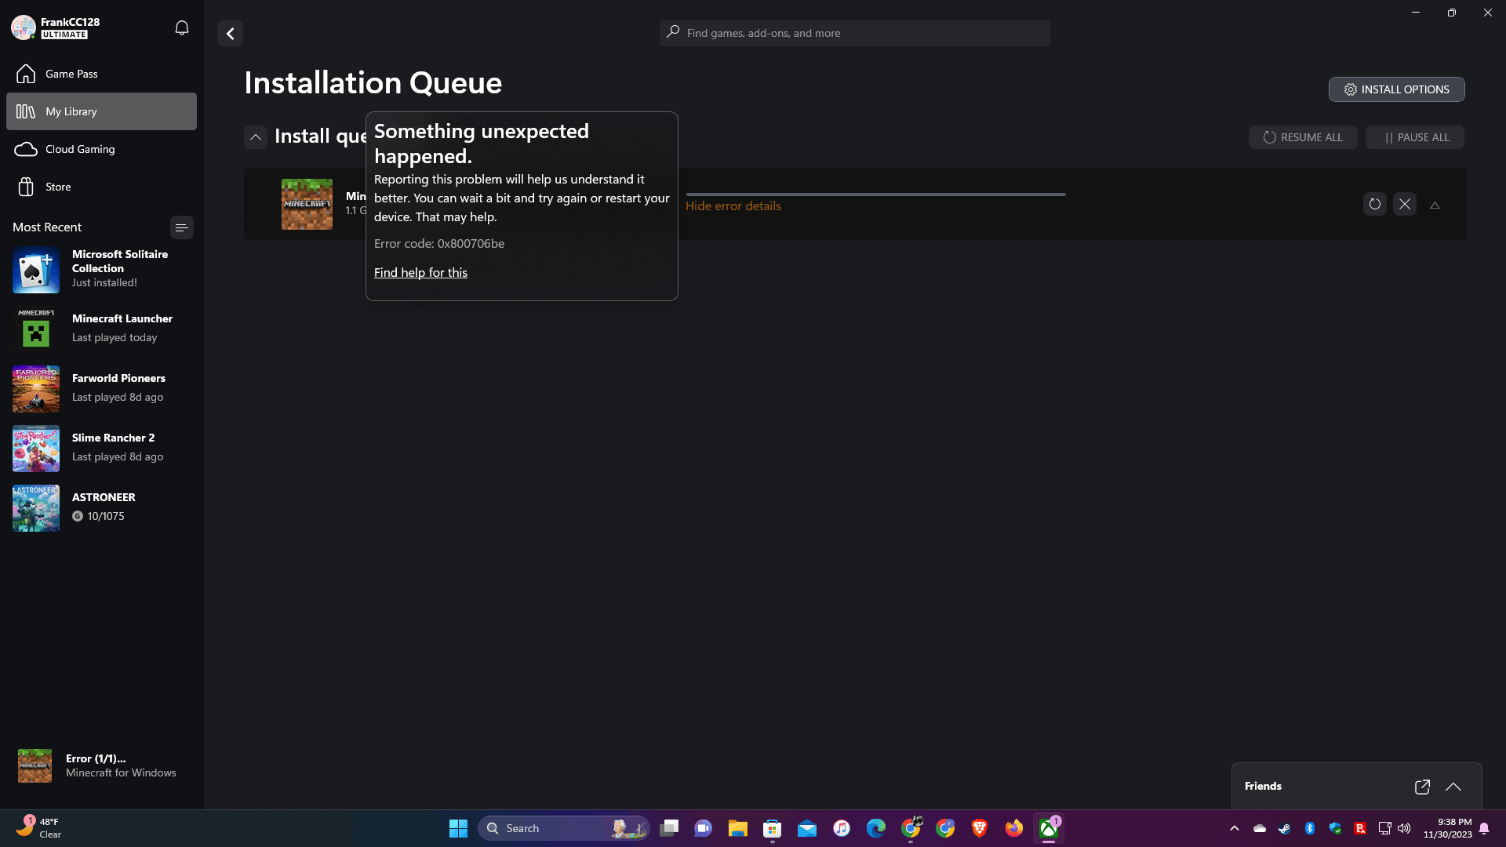Image resolution: width=1506 pixels, height=847 pixels.
Task: Open Microsoft Store from taskbar
Action: point(773,828)
